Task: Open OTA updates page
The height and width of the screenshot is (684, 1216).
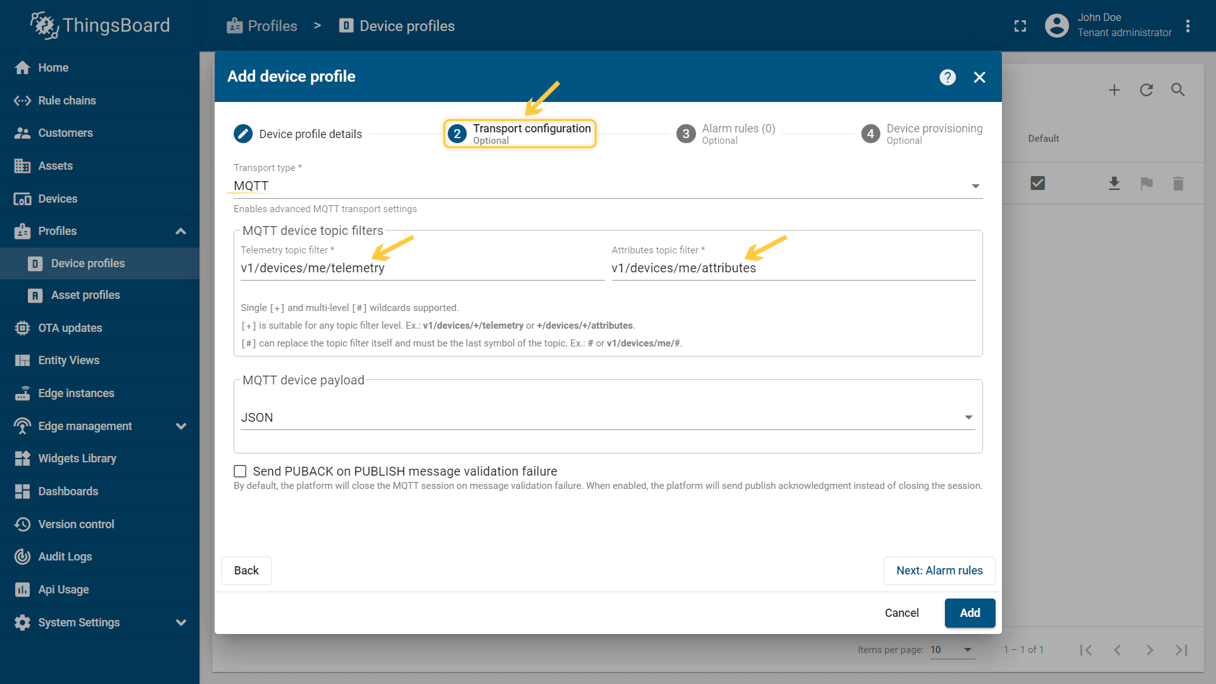Action: click(99, 328)
